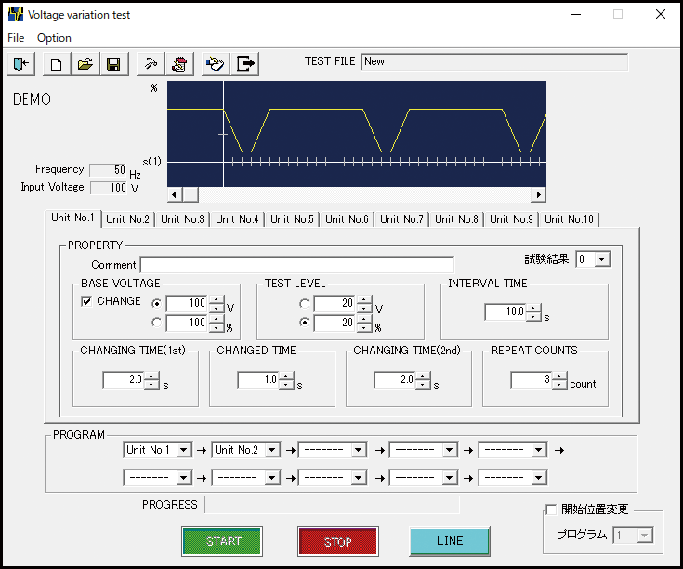Click the Input Voltage value field
This screenshot has height=569, width=683.
point(109,188)
